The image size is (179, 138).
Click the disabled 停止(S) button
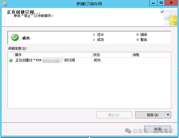click(114, 115)
